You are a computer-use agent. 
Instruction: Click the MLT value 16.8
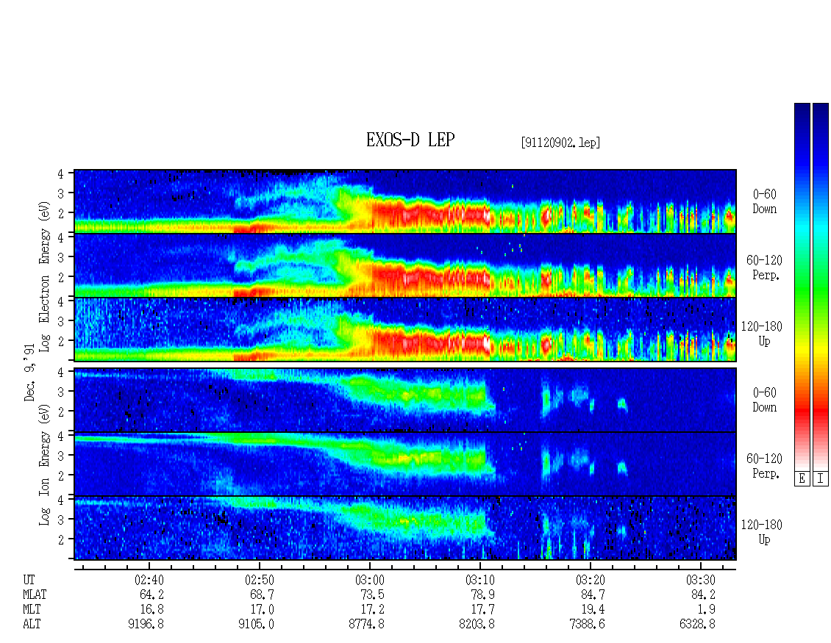151,609
